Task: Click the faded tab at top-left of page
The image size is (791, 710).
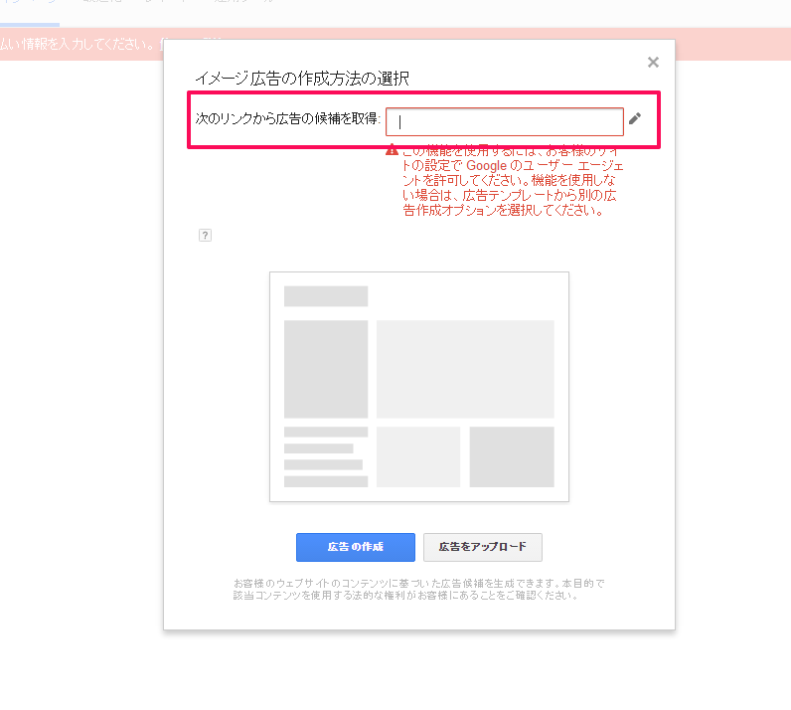Action: click(x=30, y=10)
